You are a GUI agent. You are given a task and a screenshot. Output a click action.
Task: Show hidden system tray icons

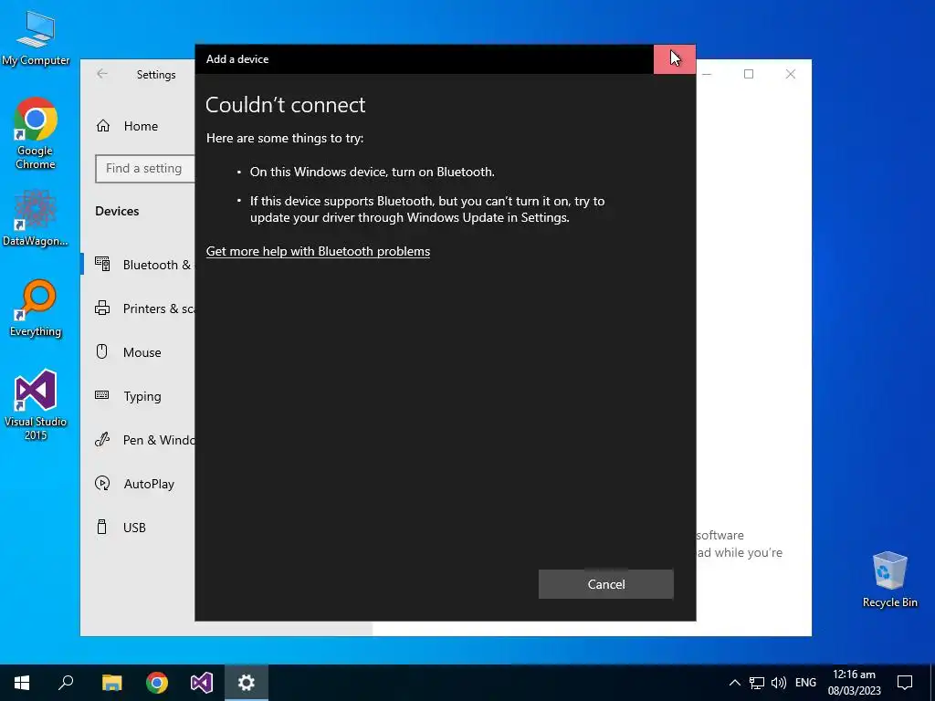pyautogui.click(x=735, y=683)
